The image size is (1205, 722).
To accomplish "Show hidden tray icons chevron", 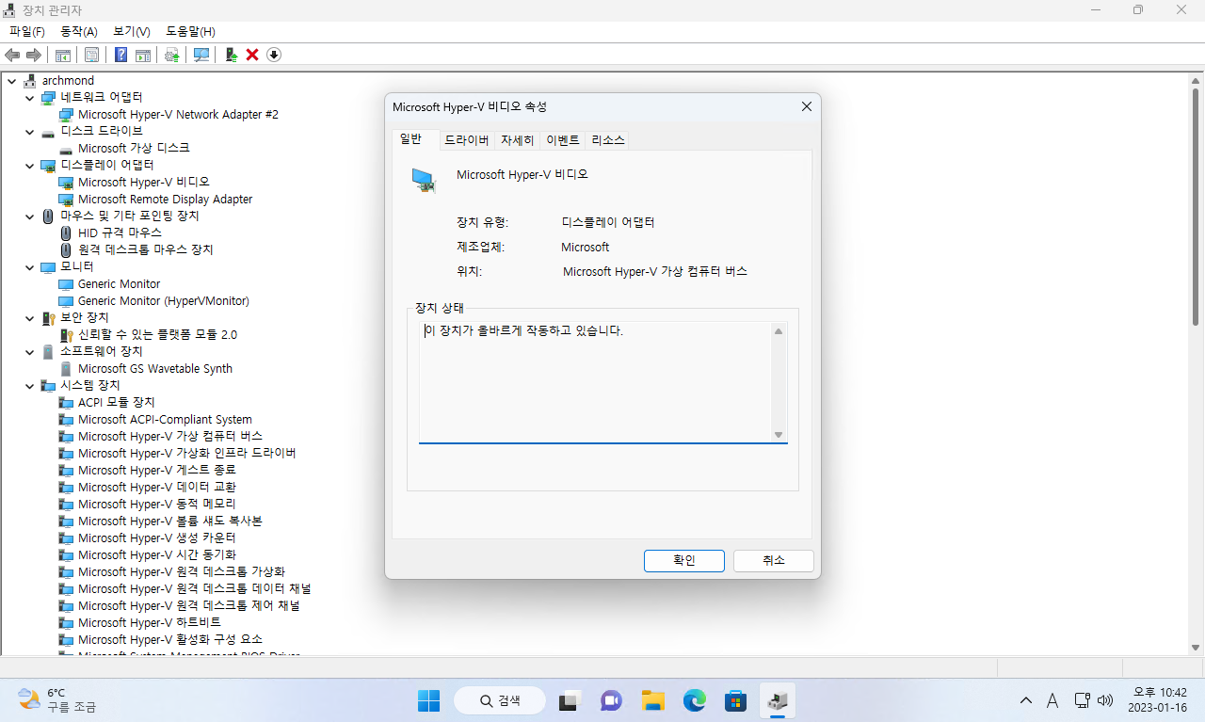I will click(1026, 700).
